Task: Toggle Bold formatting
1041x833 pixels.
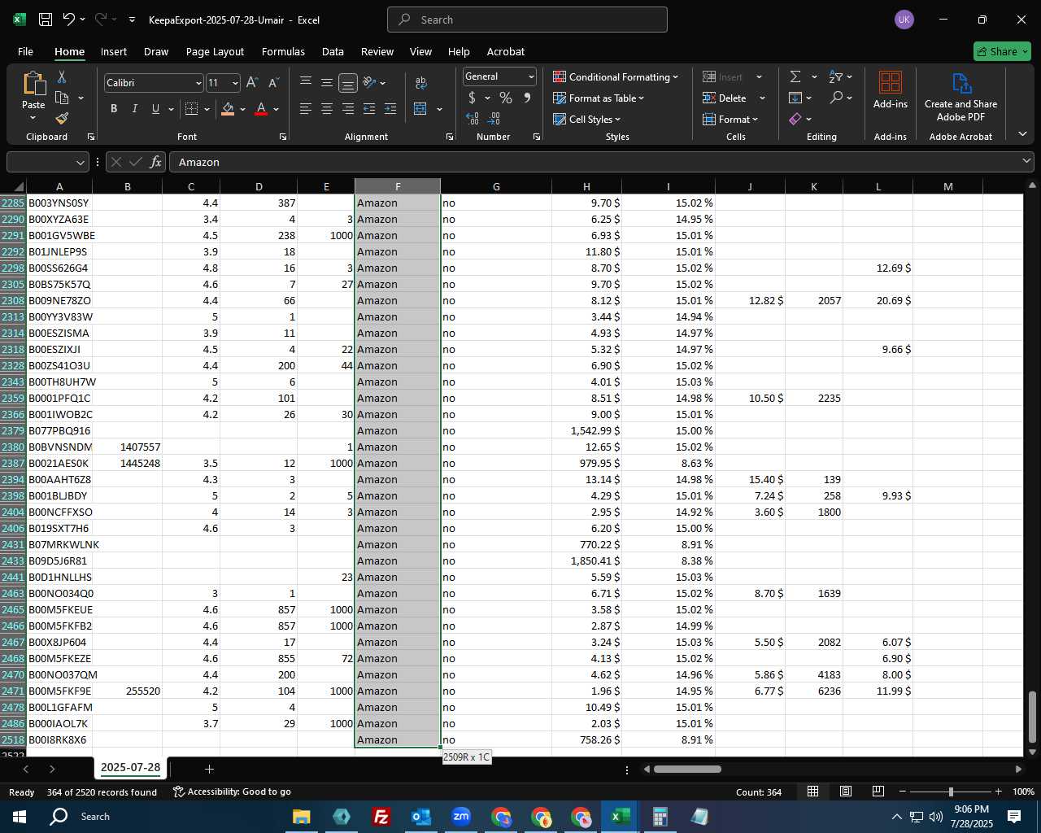Action: tap(114, 109)
